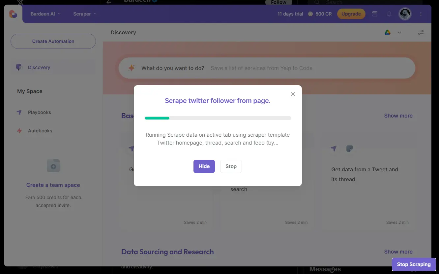Click the Autobooks lightning icon

(x=19, y=131)
